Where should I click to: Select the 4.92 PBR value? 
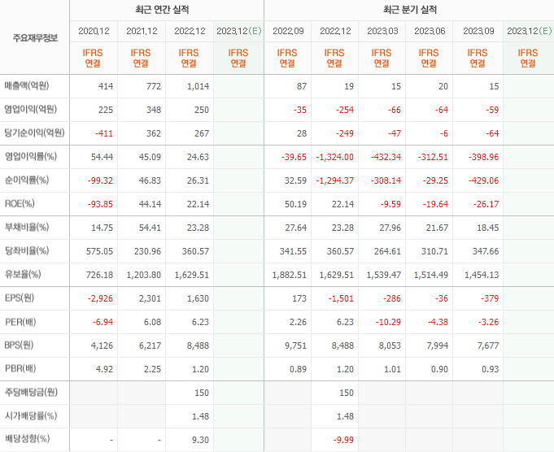pyautogui.click(x=104, y=369)
